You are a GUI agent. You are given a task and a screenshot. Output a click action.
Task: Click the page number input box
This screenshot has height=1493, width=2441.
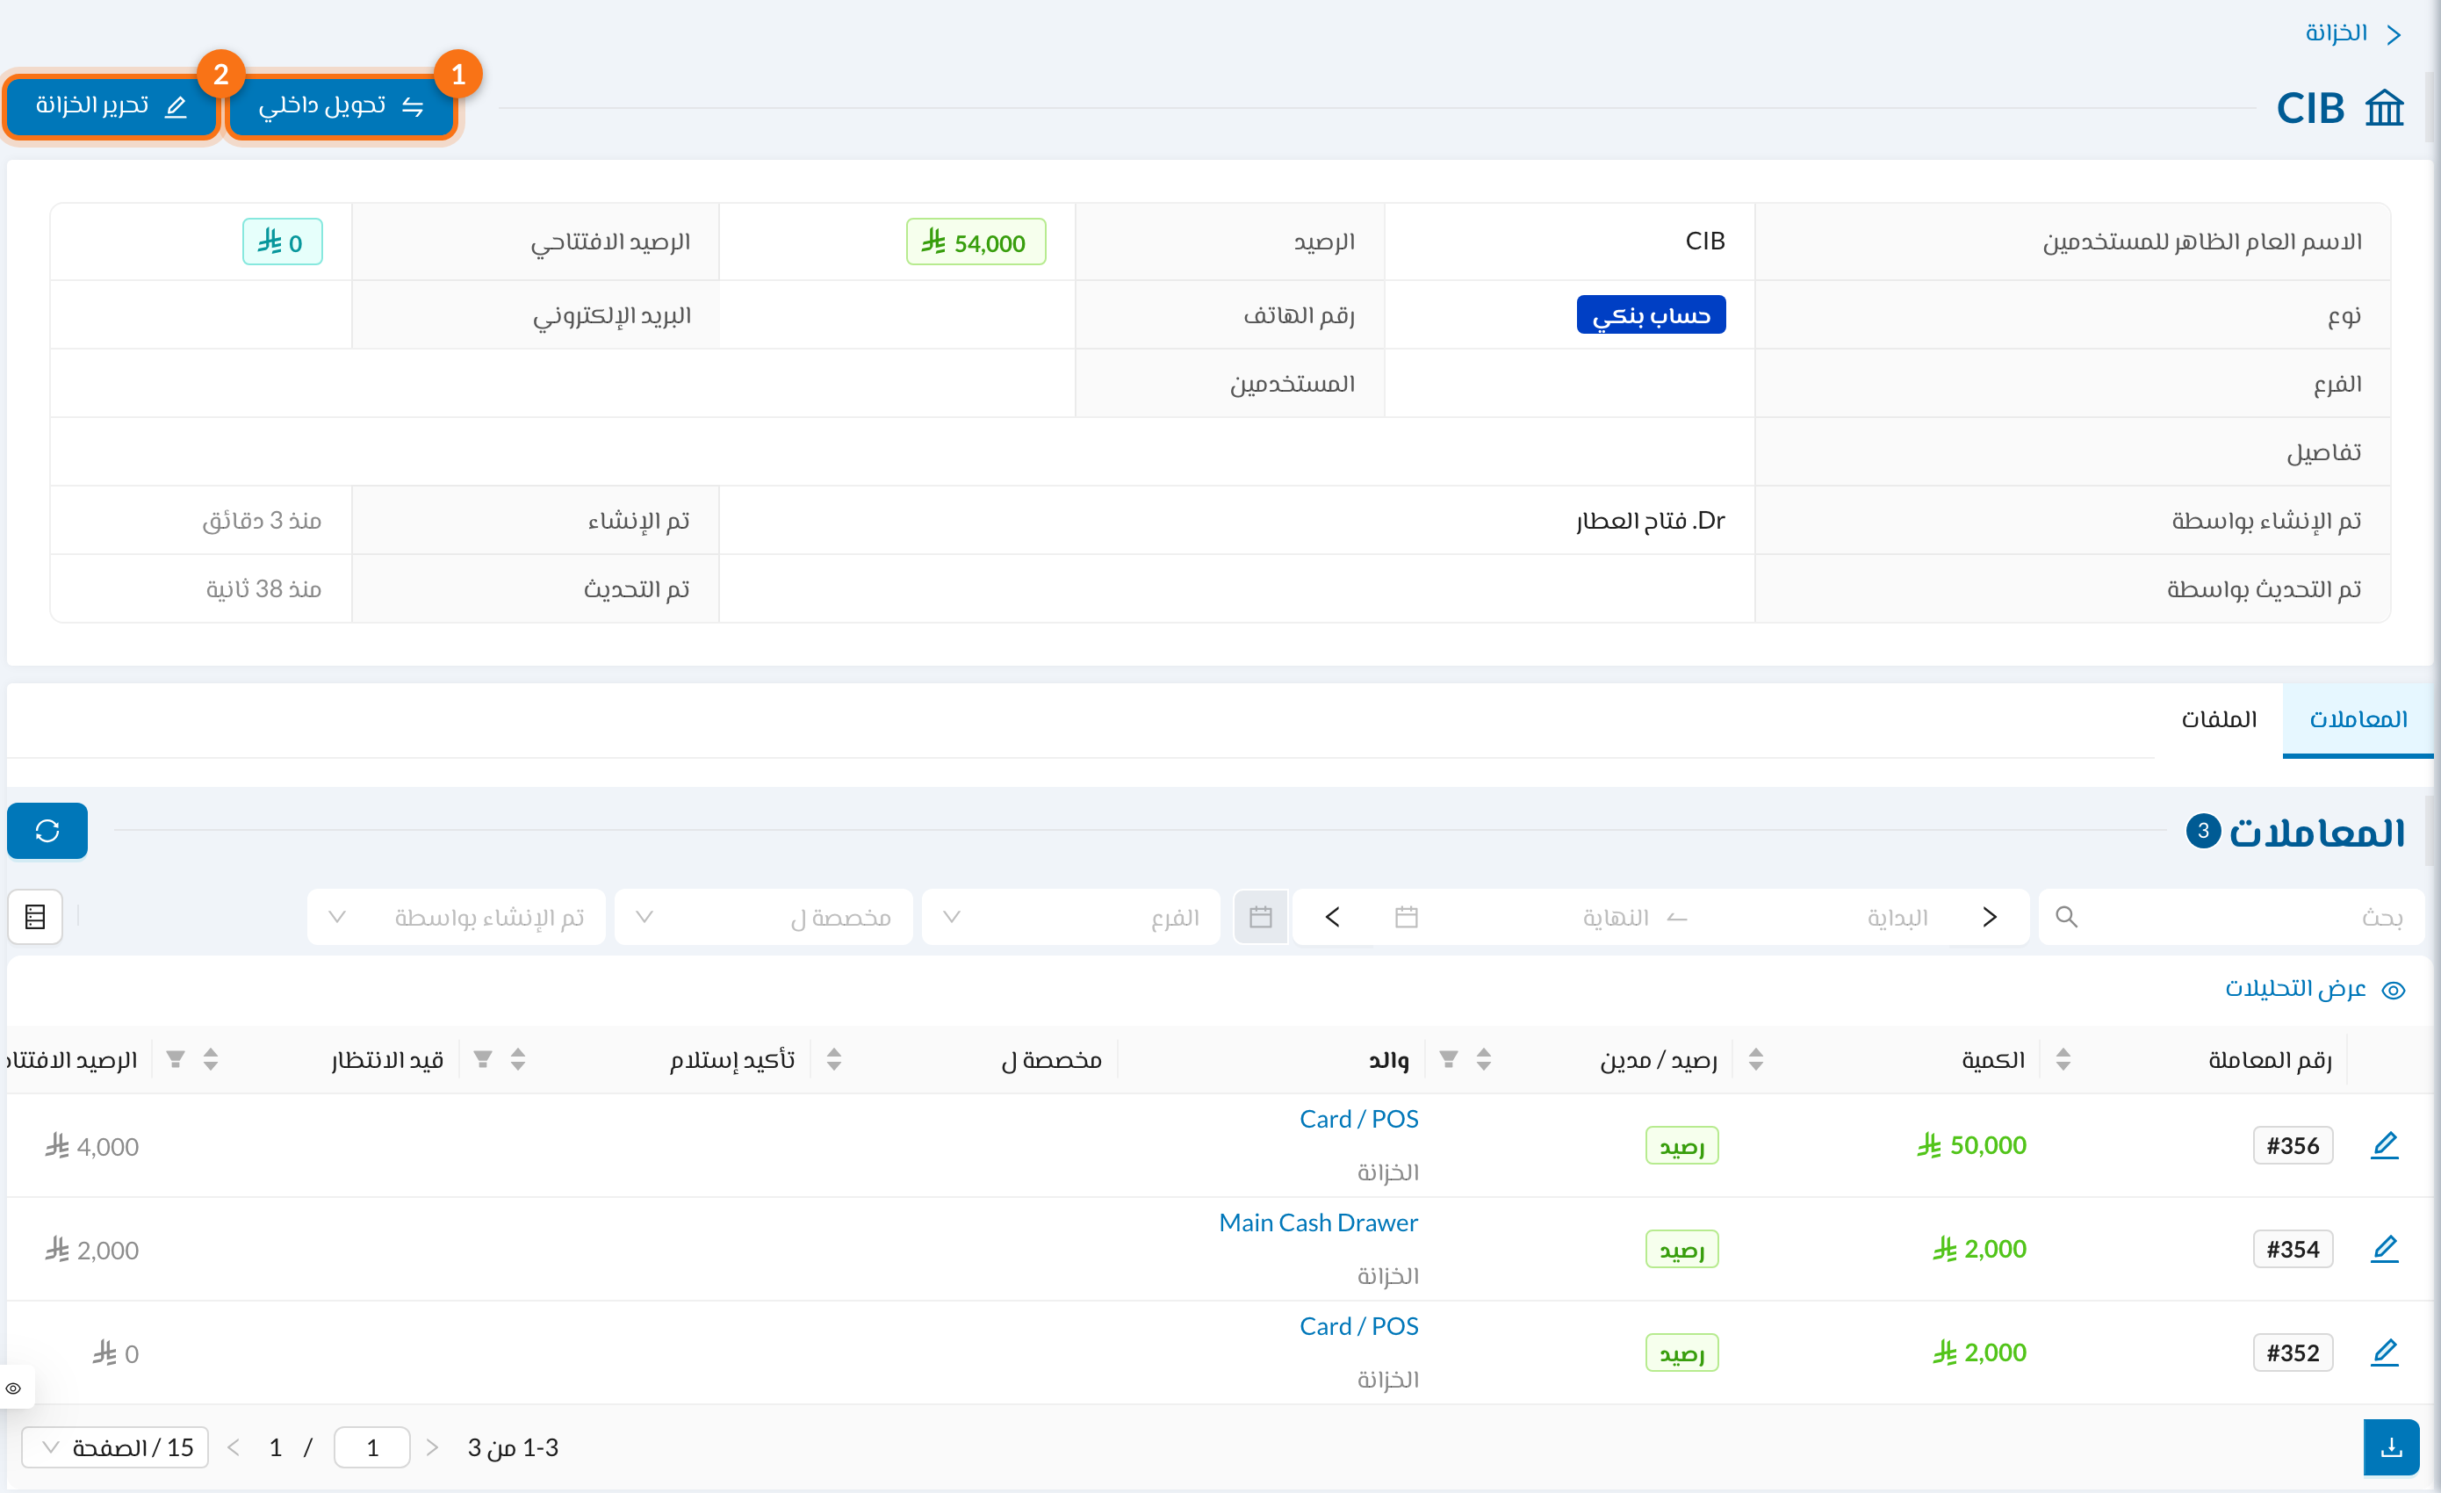(x=372, y=1447)
